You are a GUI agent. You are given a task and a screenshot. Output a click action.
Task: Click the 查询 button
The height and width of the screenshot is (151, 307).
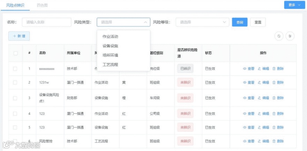(x=240, y=22)
